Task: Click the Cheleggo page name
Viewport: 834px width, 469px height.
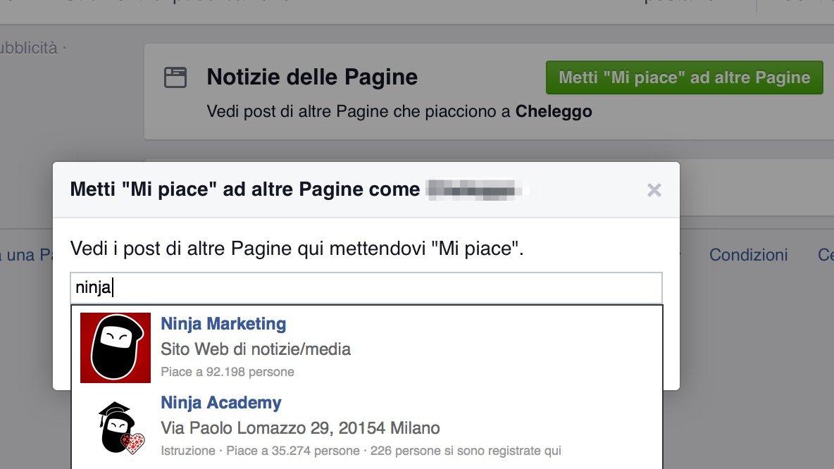Action: (554, 111)
